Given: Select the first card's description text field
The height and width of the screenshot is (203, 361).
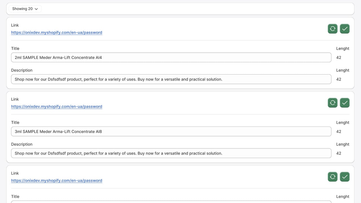Looking at the screenshot, I should (x=171, y=79).
